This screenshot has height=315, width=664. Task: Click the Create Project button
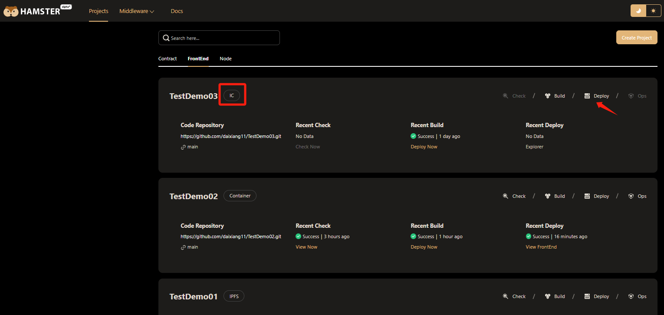pos(637,38)
